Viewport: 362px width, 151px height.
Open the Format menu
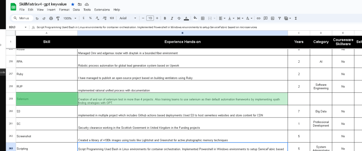64,10
